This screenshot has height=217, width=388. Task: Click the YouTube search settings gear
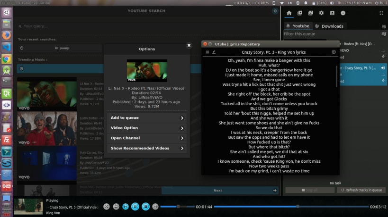coord(275,11)
